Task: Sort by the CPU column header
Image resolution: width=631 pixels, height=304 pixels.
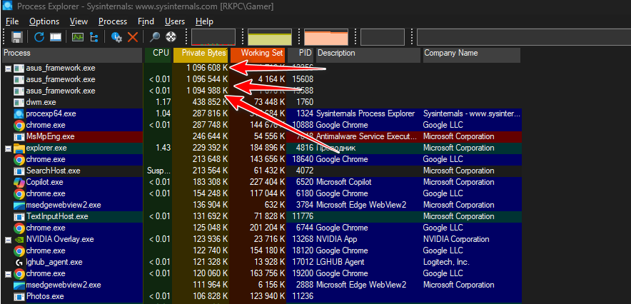Action: coord(158,55)
